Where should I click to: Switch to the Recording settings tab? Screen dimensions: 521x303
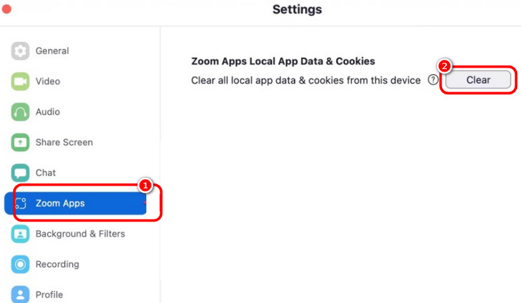click(x=57, y=264)
